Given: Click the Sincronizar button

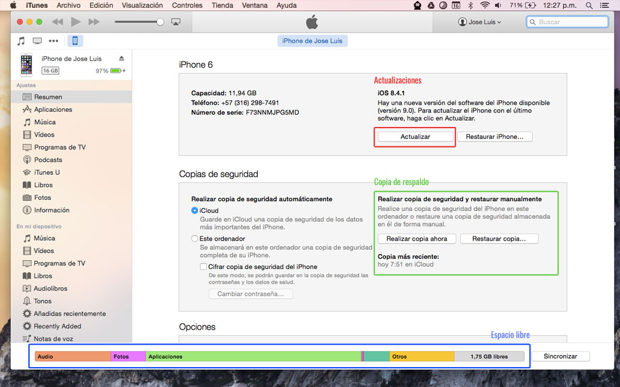Looking at the screenshot, I should tap(560, 356).
